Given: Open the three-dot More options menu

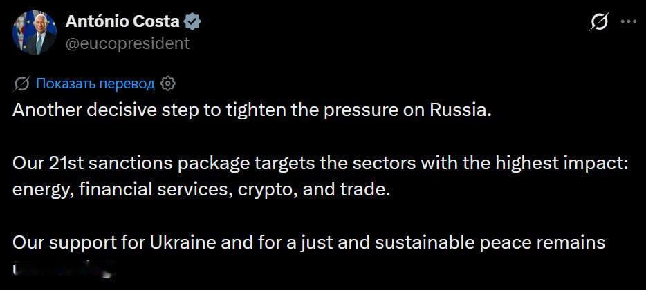Looking at the screenshot, I should [x=629, y=22].
